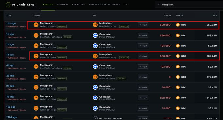Expand +1 output in the 252.0001 row

coord(143,98)
